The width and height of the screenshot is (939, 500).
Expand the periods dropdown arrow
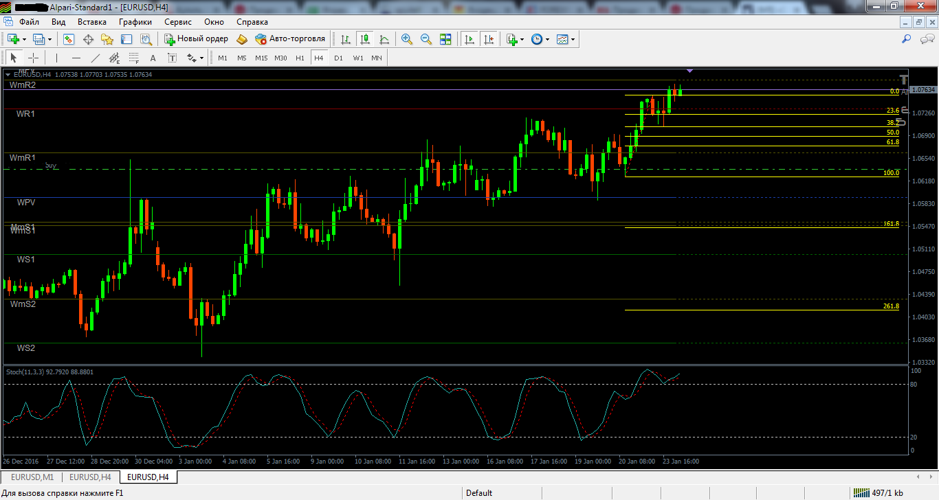(547, 39)
